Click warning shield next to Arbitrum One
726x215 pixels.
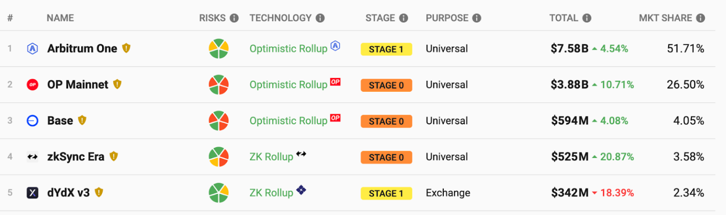[x=126, y=48]
